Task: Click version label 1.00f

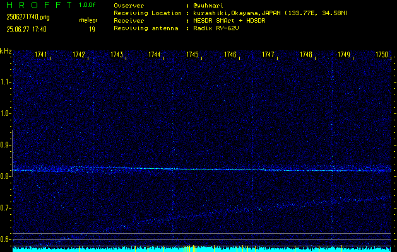Action: coord(87,5)
